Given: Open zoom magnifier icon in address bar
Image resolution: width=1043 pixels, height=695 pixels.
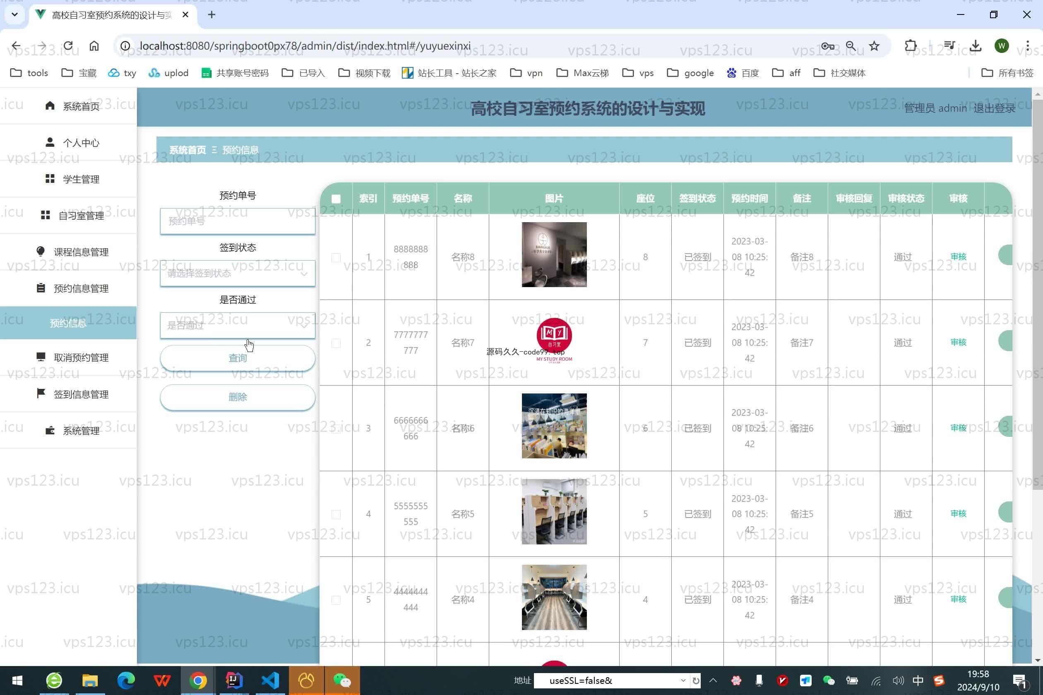Looking at the screenshot, I should point(851,46).
